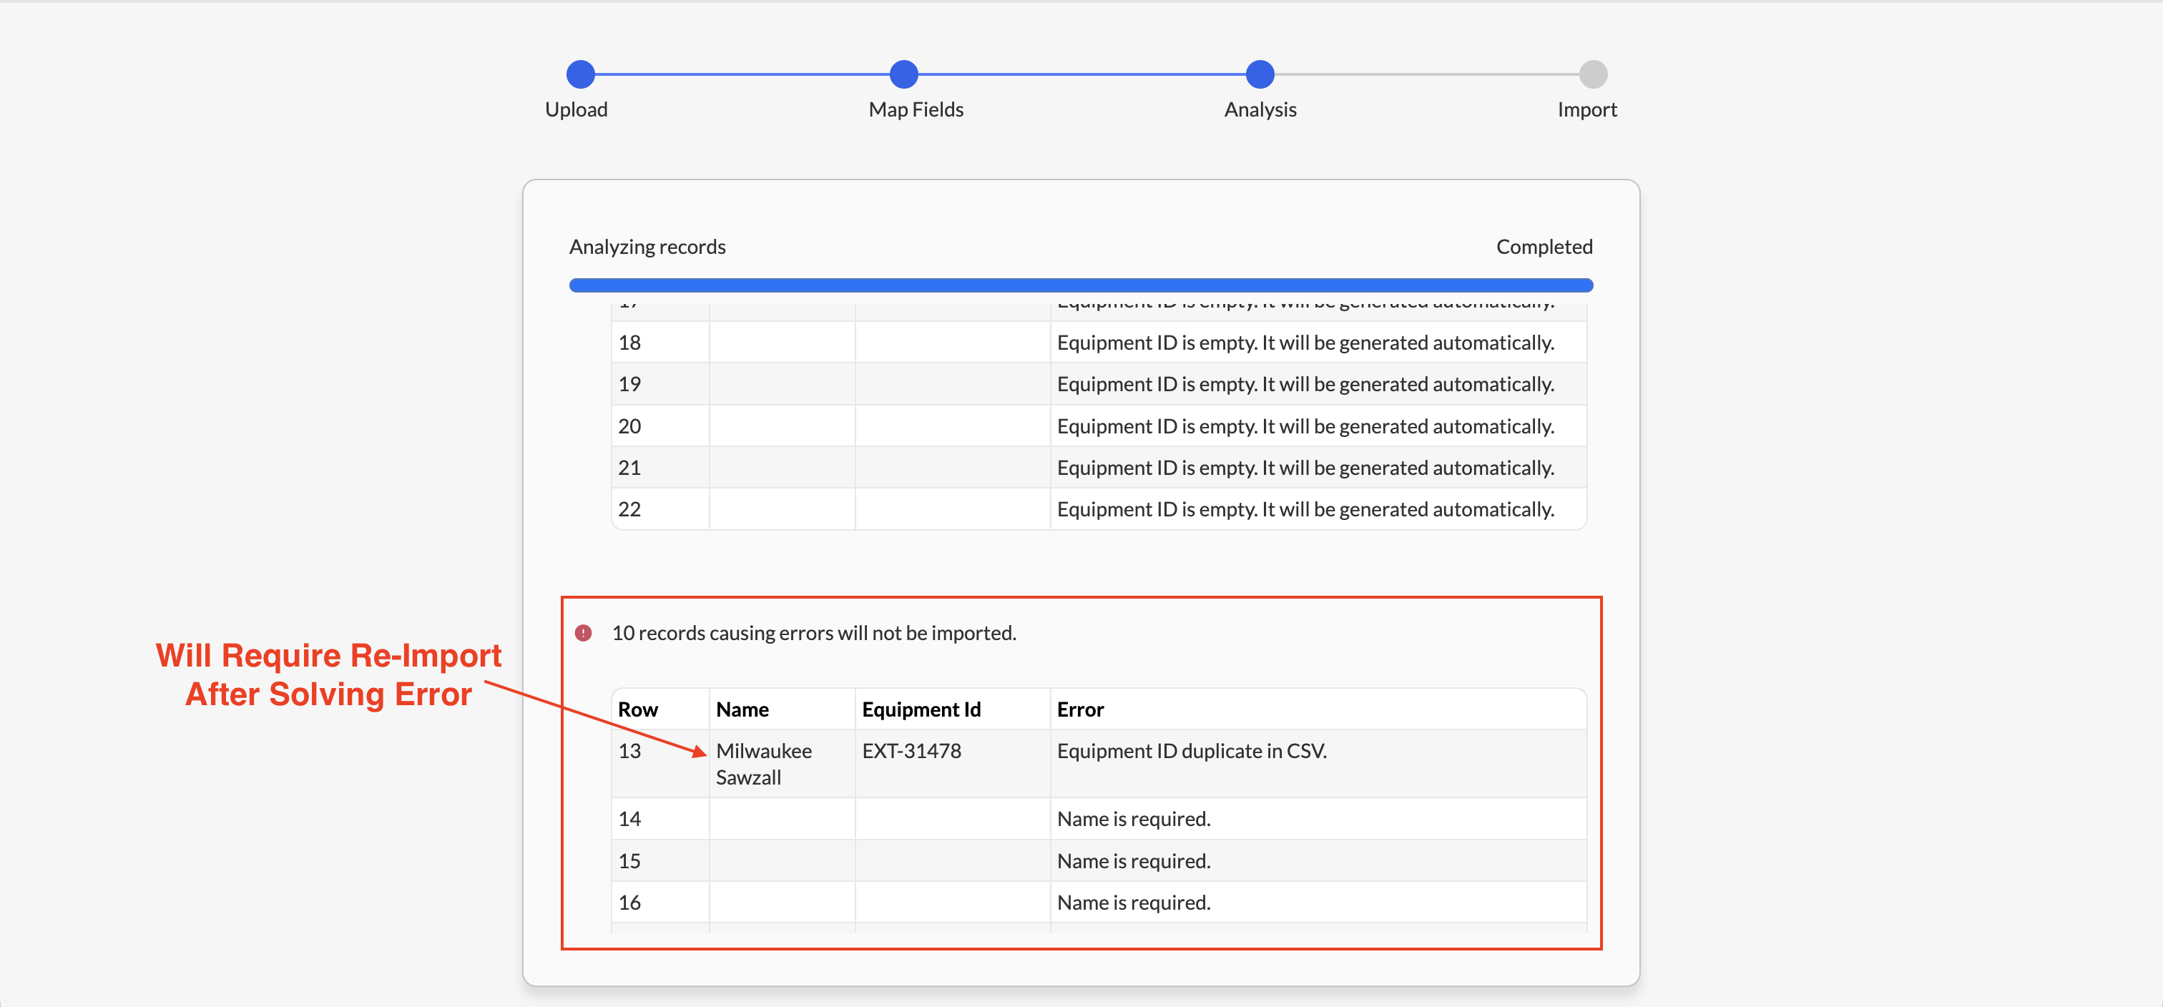Select warning row 22 in table
The image size is (2163, 1007).
tap(1099, 509)
